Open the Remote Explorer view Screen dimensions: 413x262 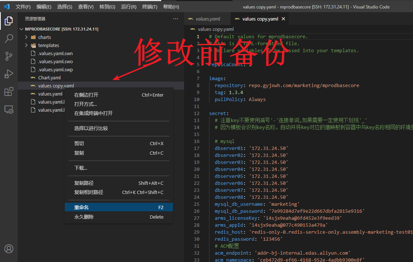9,109
